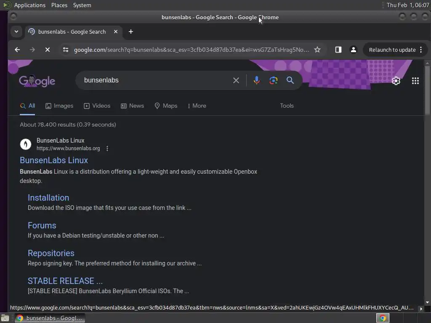Select the bunsenlabs Chrome taskbar entry
Image resolution: width=431 pixels, height=323 pixels.
click(x=50, y=318)
